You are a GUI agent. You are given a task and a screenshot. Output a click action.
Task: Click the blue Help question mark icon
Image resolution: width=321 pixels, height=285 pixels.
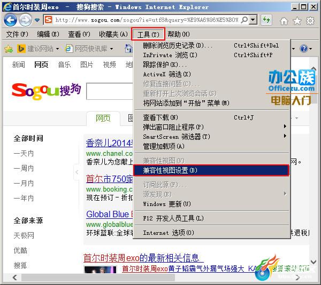click(x=304, y=49)
